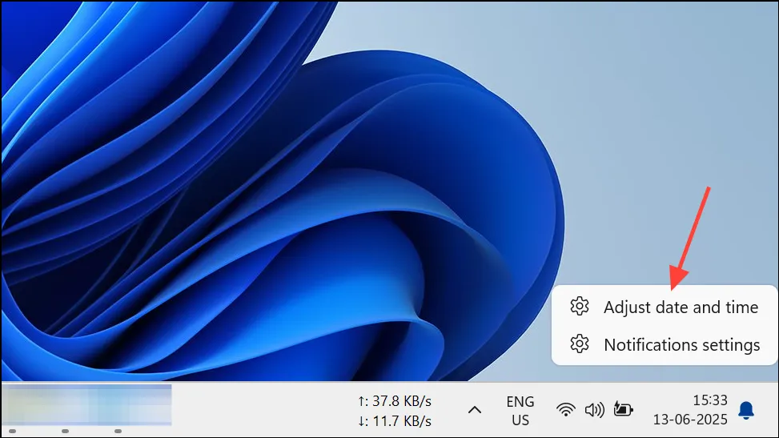The image size is (779, 438).
Task: Switch input language via ENG US
Action: tap(520, 411)
